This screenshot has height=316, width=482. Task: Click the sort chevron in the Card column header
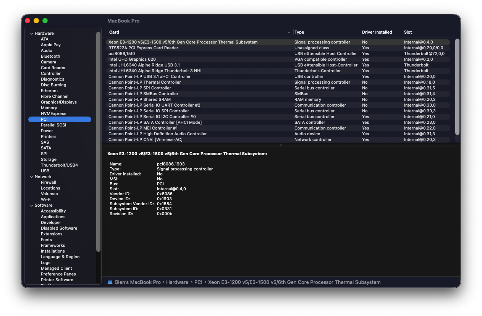click(x=289, y=32)
